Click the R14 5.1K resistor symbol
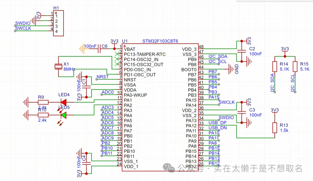 274,67
